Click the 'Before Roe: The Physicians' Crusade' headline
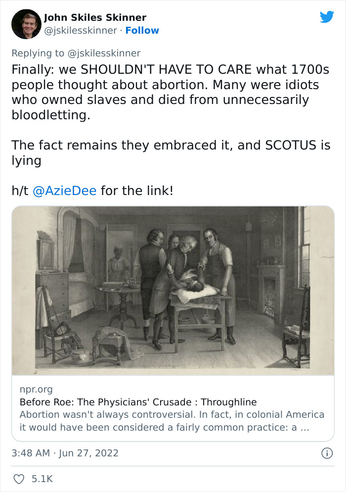 (x=138, y=403)
